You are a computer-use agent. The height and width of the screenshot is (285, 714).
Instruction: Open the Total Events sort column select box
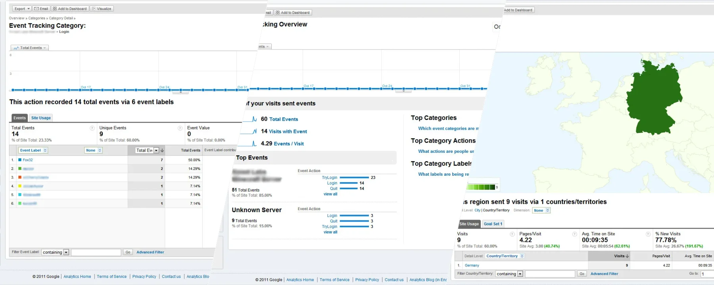point(147,150)
